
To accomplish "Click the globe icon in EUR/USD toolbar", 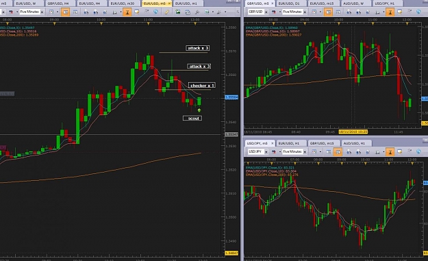I will pyautogui.click(x=156, y=12).
